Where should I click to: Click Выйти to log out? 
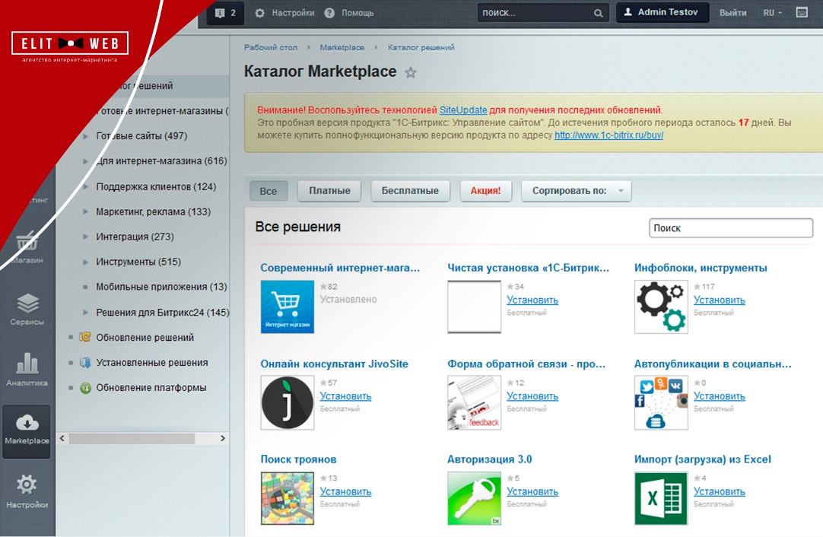coord(732,13)
